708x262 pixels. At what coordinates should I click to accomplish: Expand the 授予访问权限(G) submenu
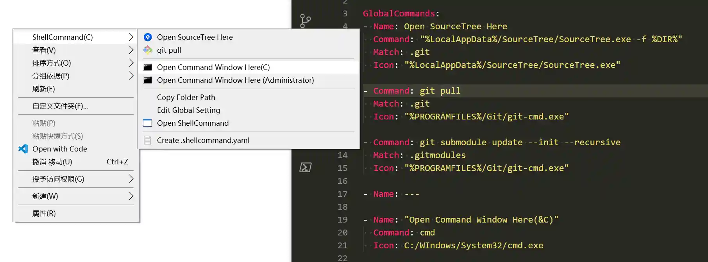(131, 179)
